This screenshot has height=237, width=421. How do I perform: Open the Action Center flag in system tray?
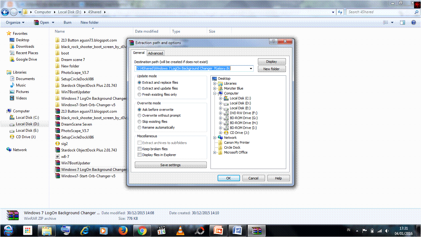[x=364, y=230]
